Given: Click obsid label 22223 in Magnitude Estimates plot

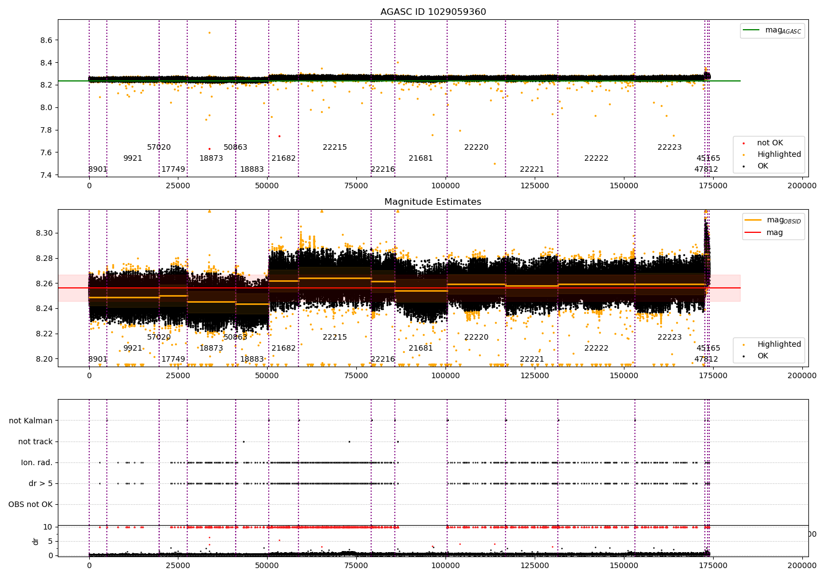Looking at the screenshot, I should (x=670, y=337).
